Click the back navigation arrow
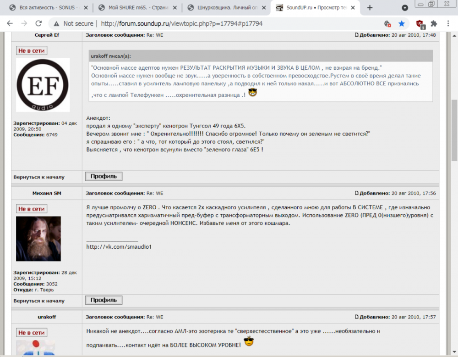Screen dimensions: 458x357 [10, 23]
